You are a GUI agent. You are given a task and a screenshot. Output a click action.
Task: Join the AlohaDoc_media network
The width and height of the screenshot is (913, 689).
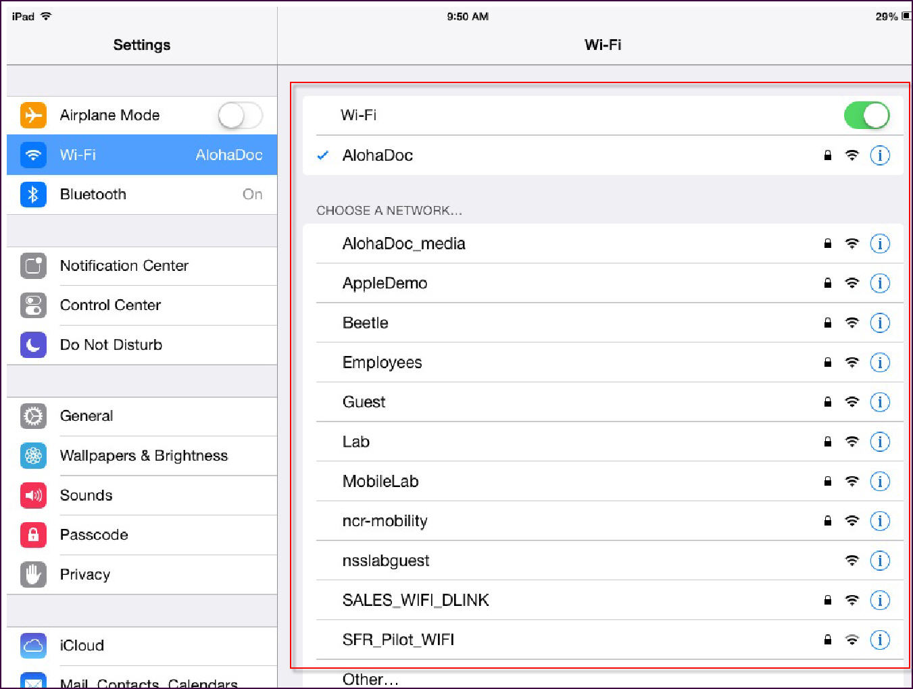pos(603,243)
